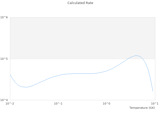Click the 10^-2 x-axis tick label
The height and width of the screenshot is (120, 160).
coord(10,103)
